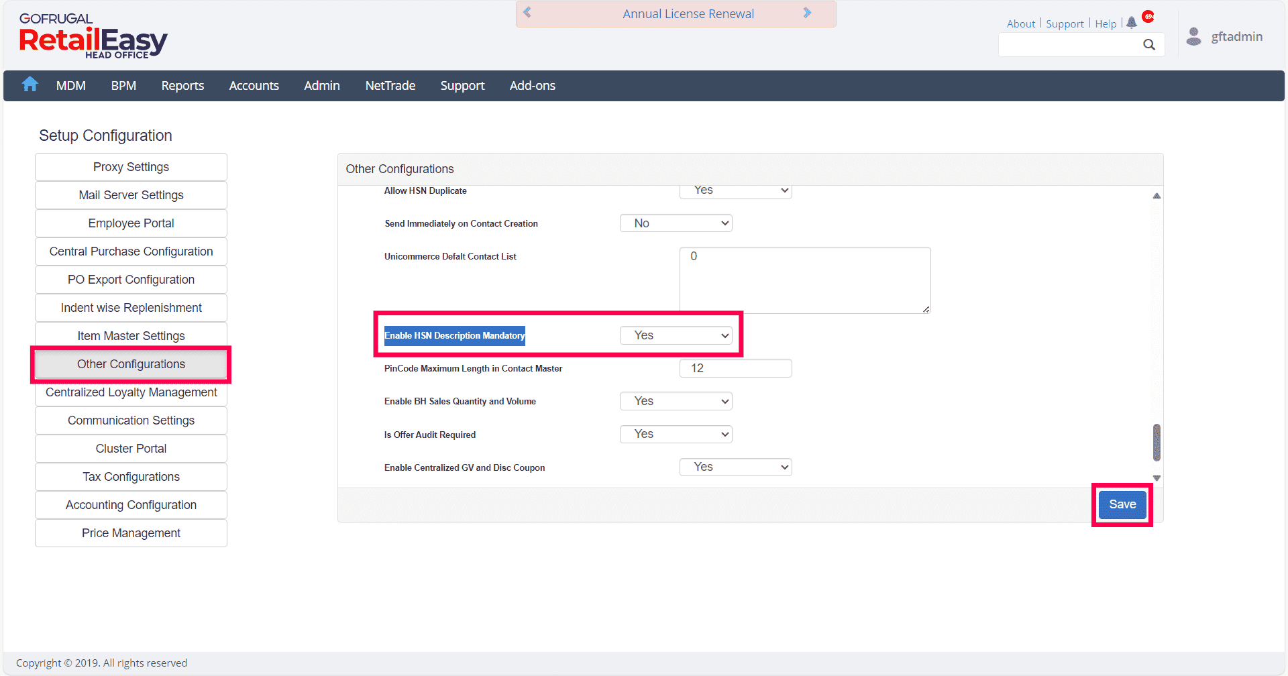Click the configurations panel scrollbar thumb
Image resolution: width=1288 pixels, height=676 pixels.
point(1157,442)
